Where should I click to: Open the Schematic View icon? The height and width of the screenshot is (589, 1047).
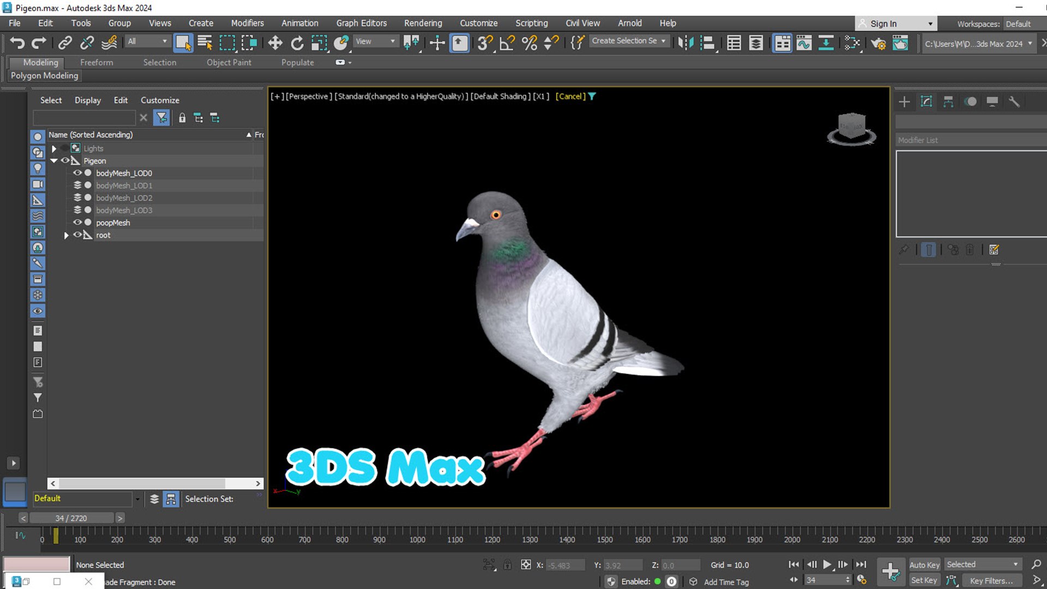826,43
